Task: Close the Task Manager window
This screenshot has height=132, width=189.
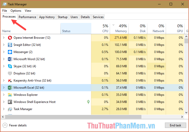Action: (x=183, y=4)
